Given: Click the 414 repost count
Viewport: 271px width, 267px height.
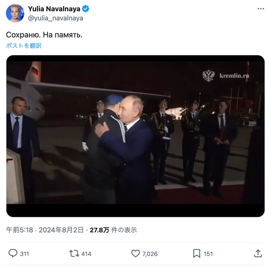Looking at the screenshot, I should [x=86, y=254].
